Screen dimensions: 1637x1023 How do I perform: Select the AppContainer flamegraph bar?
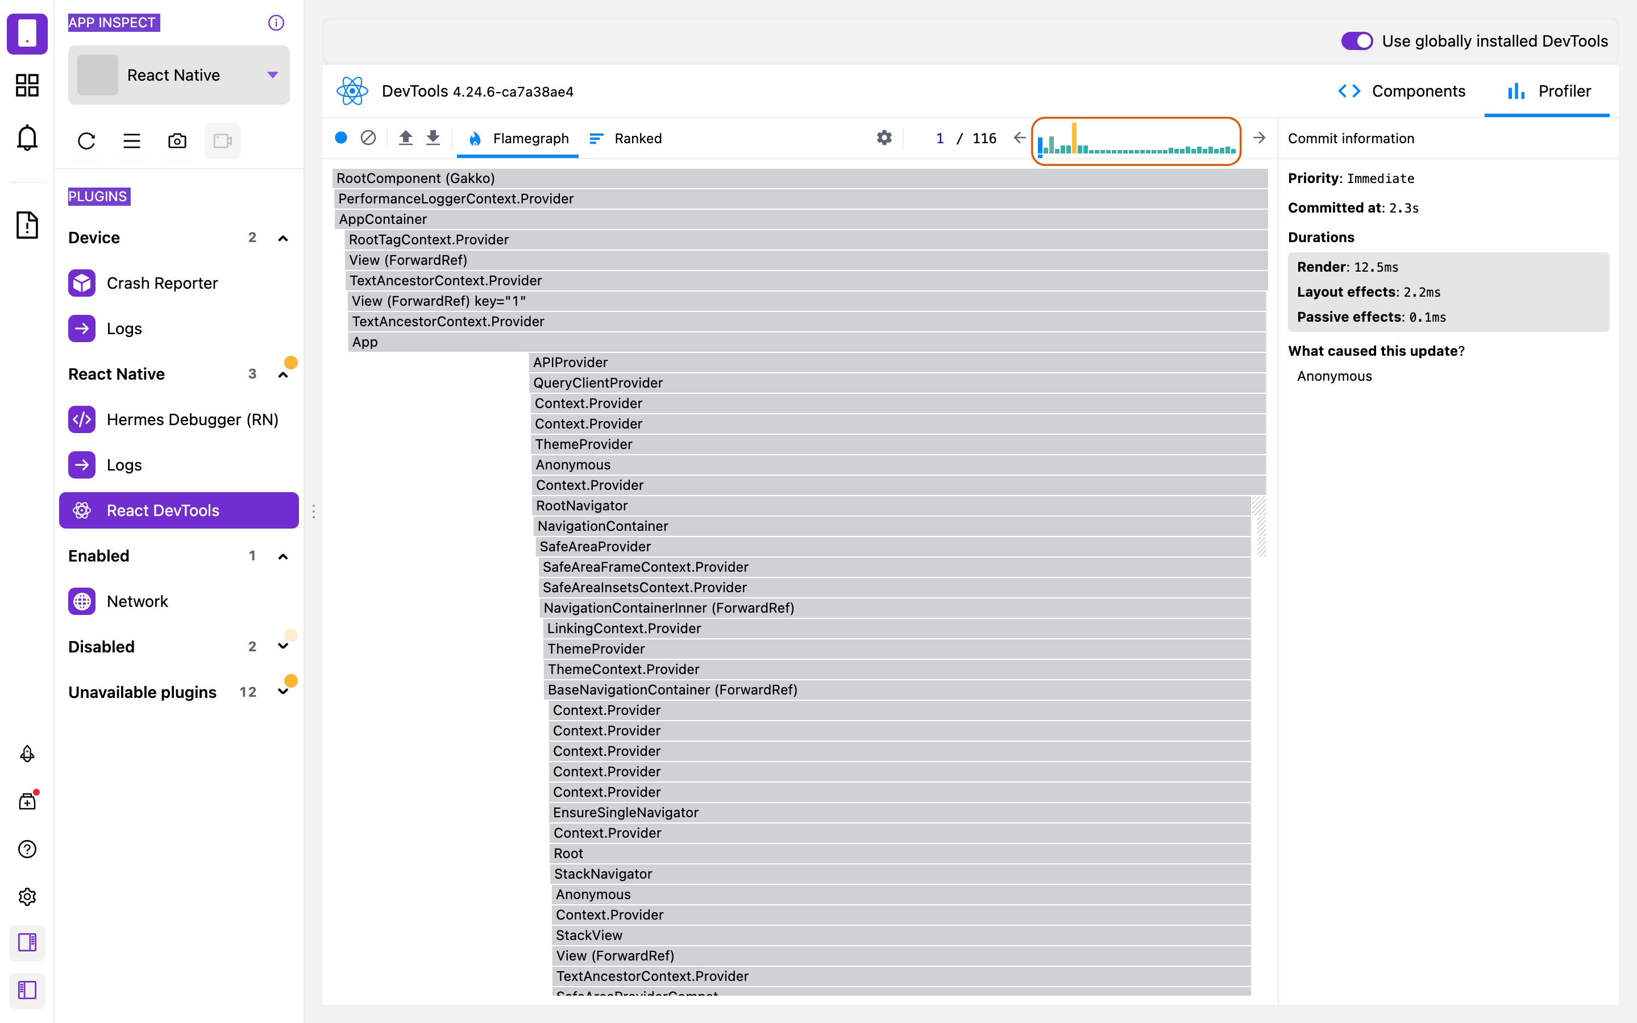tap(800, 219)
